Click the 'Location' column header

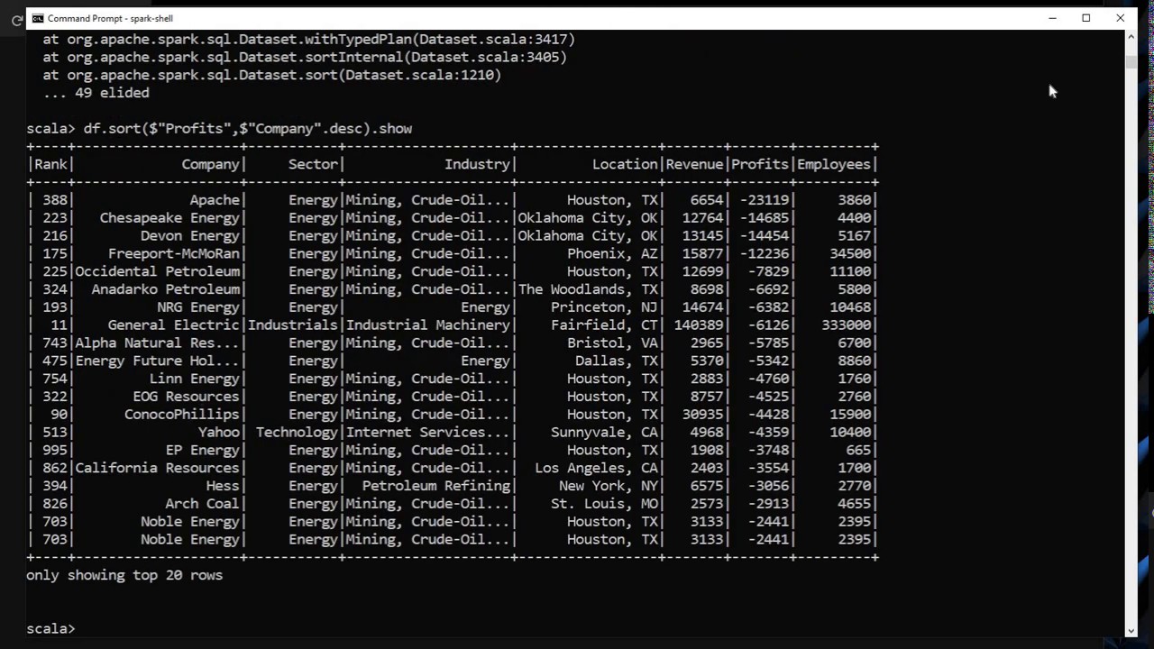pos(625,164)
